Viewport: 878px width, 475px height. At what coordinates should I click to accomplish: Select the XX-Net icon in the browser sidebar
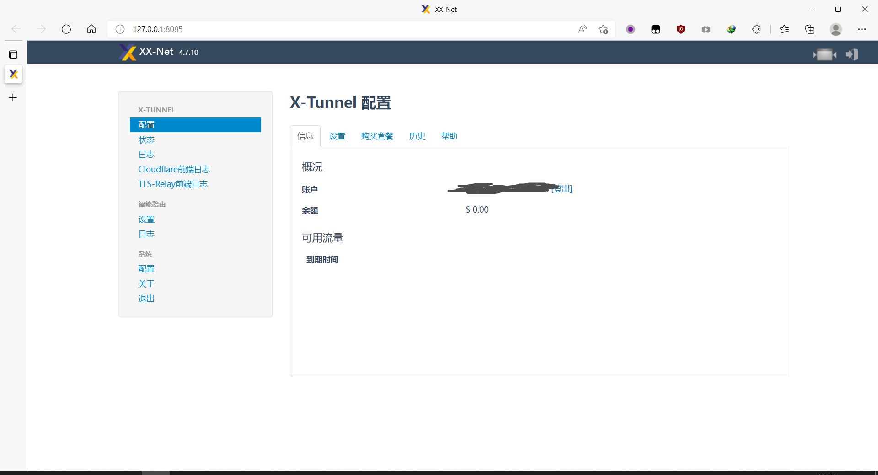click(13, 74)
